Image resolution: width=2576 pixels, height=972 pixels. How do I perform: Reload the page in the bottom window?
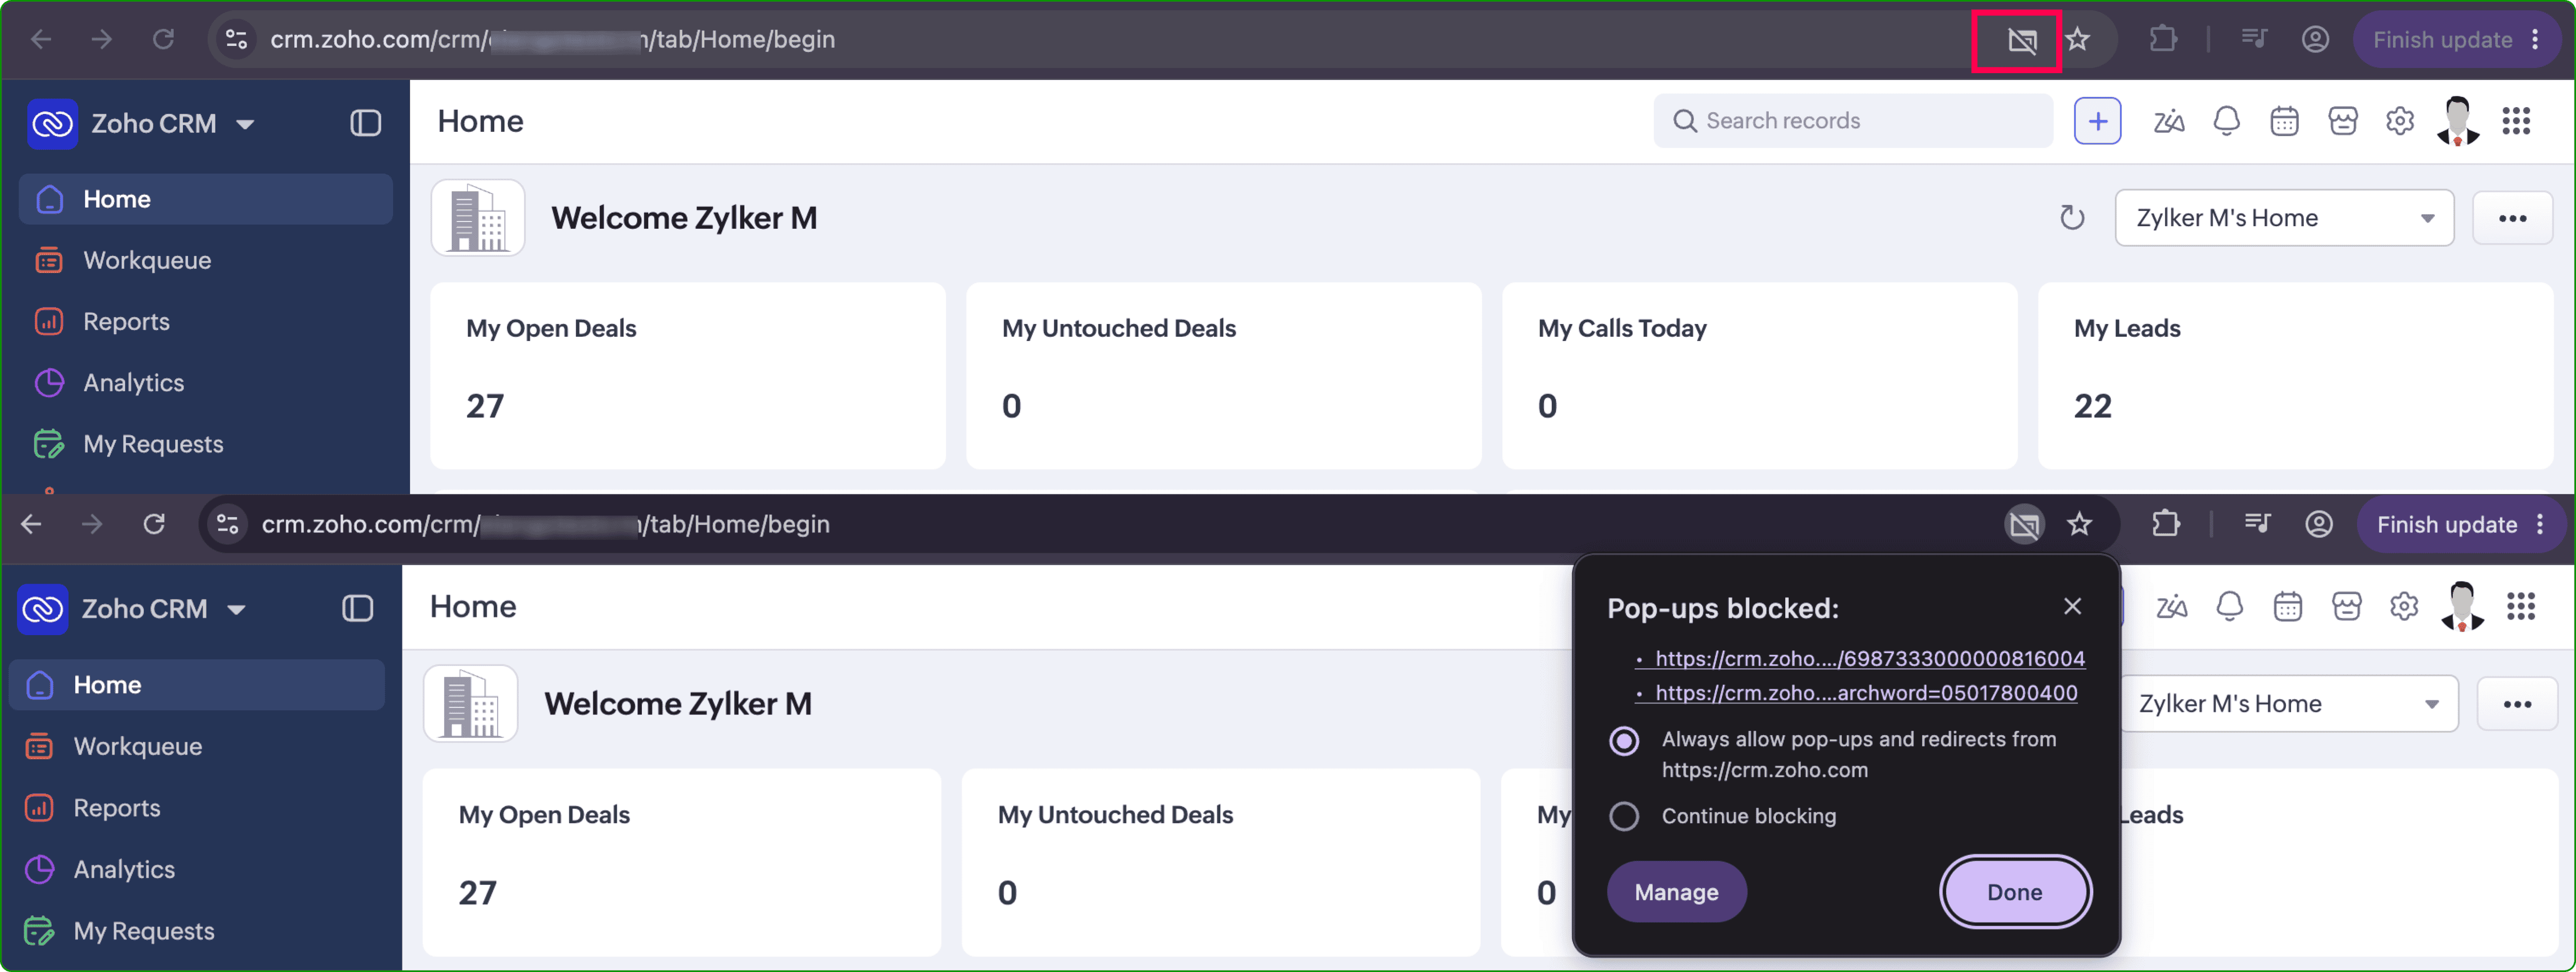coord(154,525)
